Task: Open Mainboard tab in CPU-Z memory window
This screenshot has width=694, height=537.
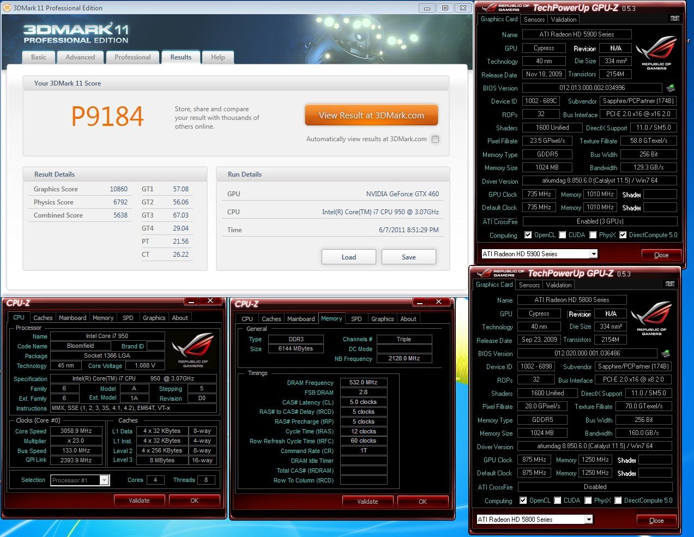Action: click(301, 319)
